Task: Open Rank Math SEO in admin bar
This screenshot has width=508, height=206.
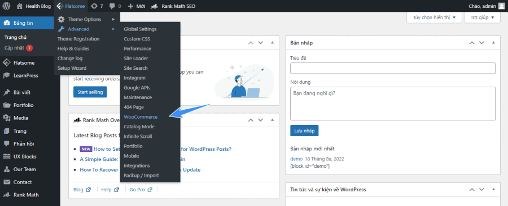Action: click(x=173, y=6)
